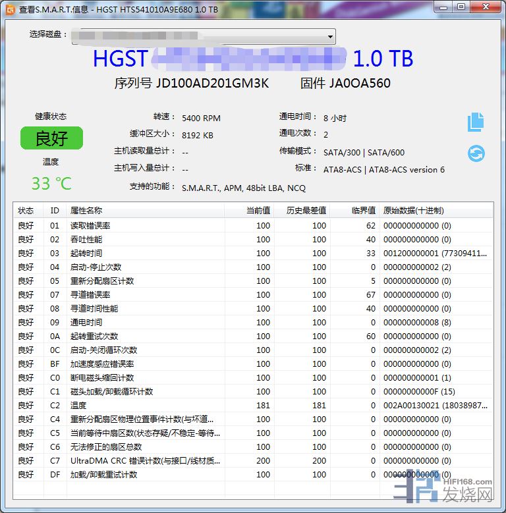Open the 选择磁盘 disk dropdown
506x513 pixels.
203,36
